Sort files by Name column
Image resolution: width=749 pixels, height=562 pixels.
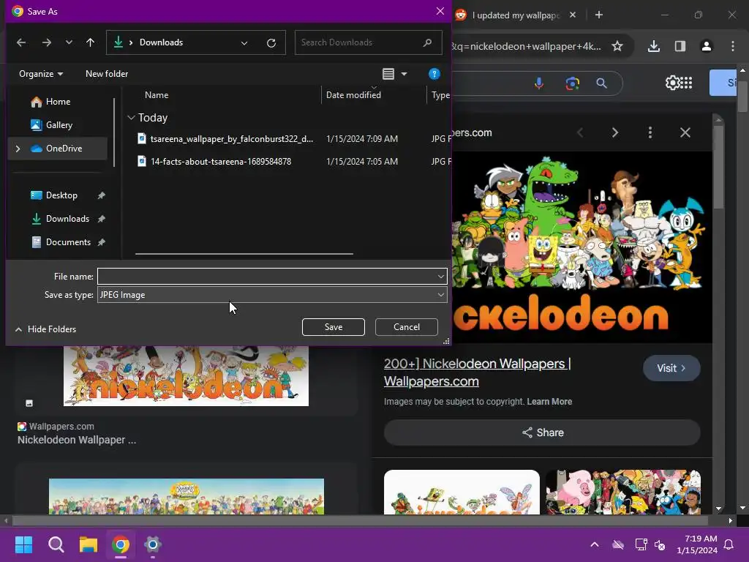click(157, 95)
